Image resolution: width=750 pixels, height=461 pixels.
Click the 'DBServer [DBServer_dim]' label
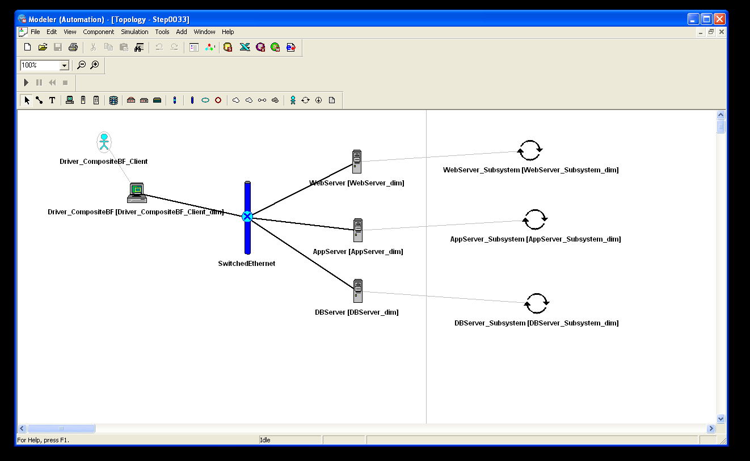(x=357, y=312)
